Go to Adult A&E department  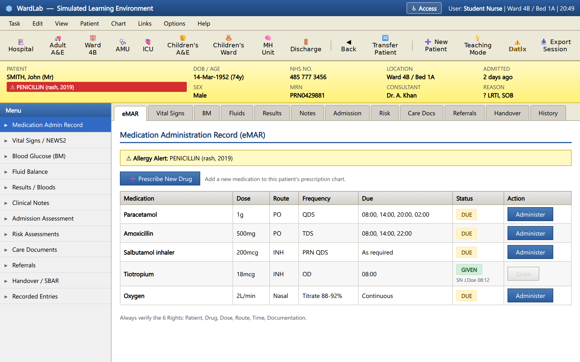(x=58, y=45)
